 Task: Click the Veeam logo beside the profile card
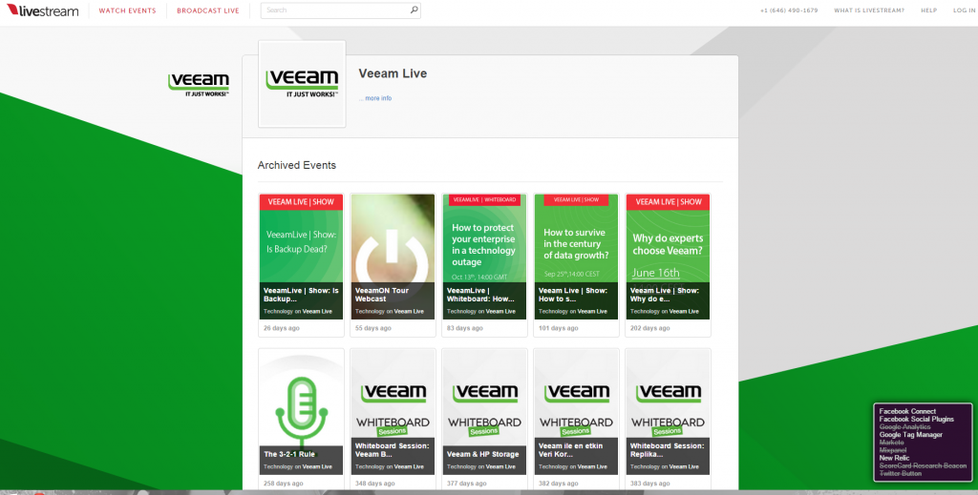coord(199,84)
